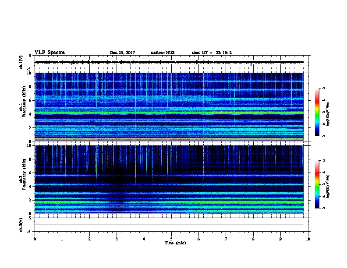347x268 pixels.
Task: Click the "-3" tick on ch.1 color bar
Action: 323,88
